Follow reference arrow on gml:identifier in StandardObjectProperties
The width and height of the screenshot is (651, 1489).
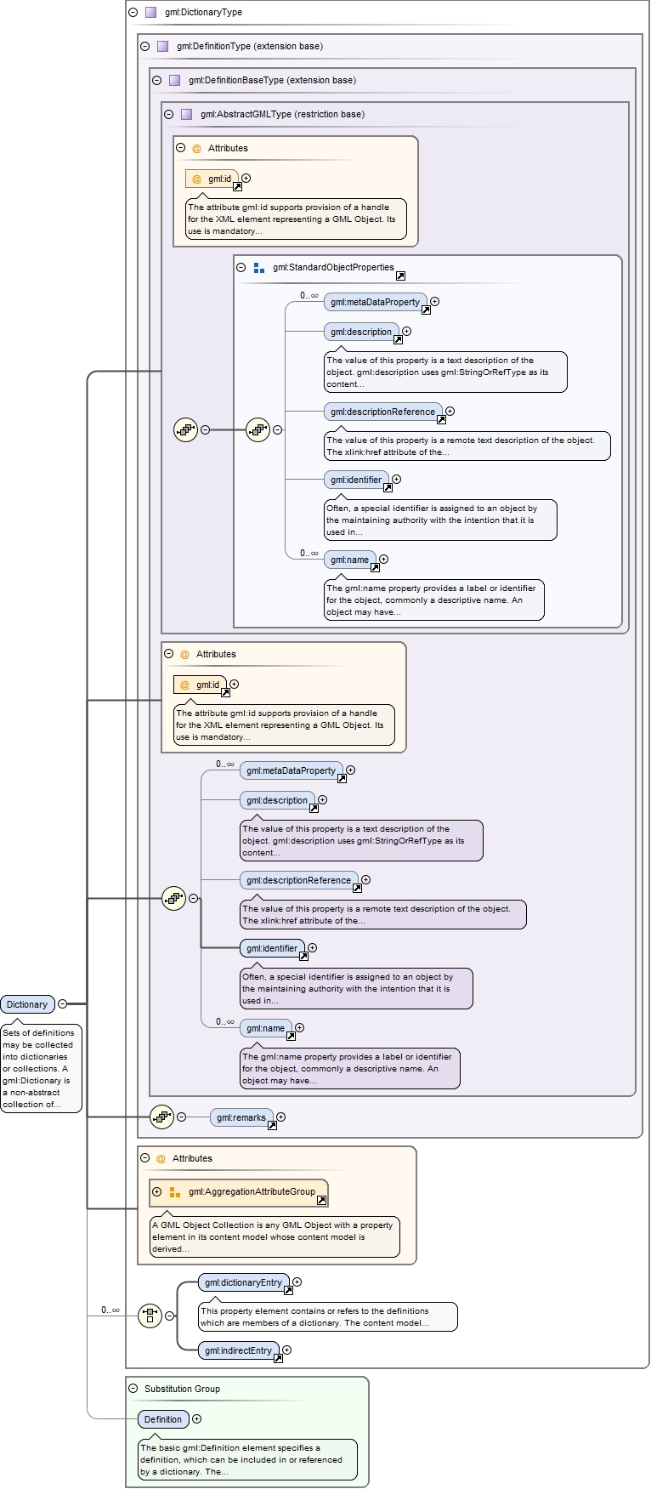[388, 487]
